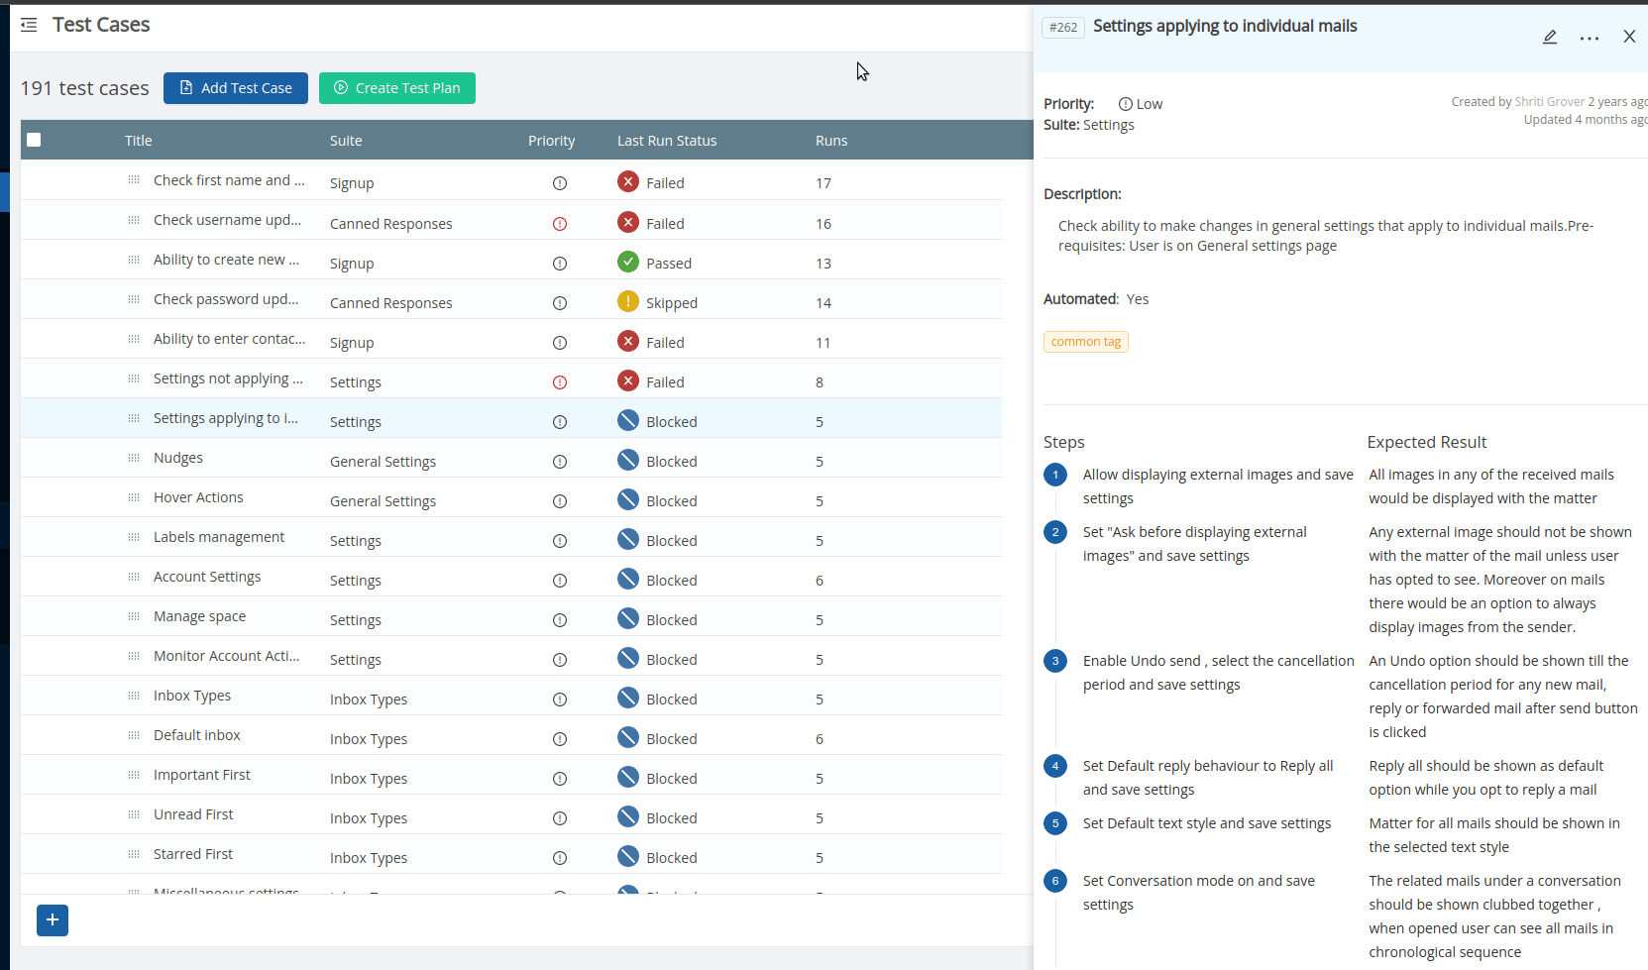Open the Important First test case

(x=202, y=775)
